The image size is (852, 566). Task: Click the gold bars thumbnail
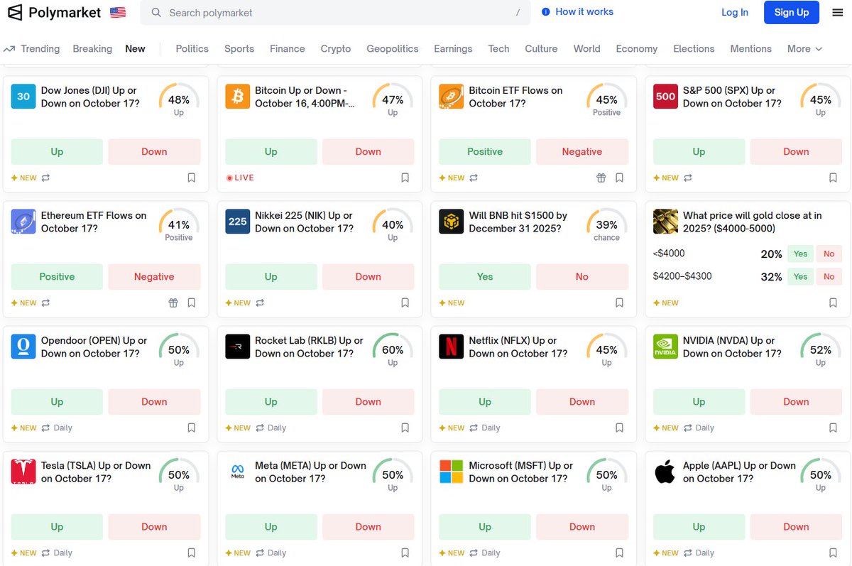click(665, 222)
